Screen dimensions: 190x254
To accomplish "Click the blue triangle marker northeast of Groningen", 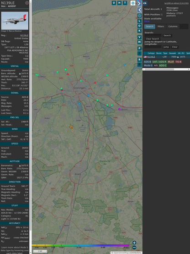I will tap(125, 65).
